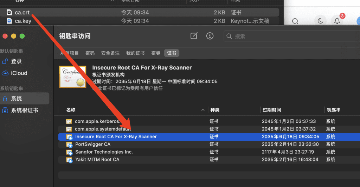The image size is (360, 187).
Task: Click the magnifier icon in search field
Action: click(x=229, y=36)
